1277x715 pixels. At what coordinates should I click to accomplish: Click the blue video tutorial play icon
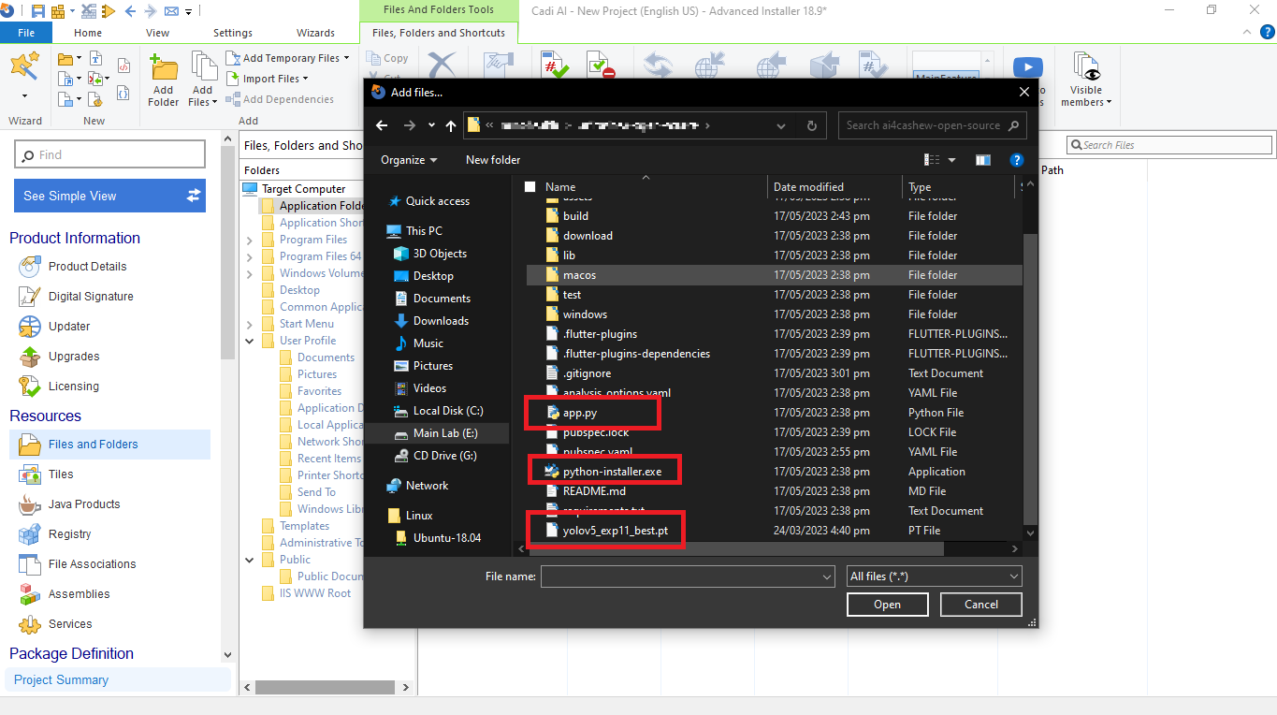[1027, 68]
